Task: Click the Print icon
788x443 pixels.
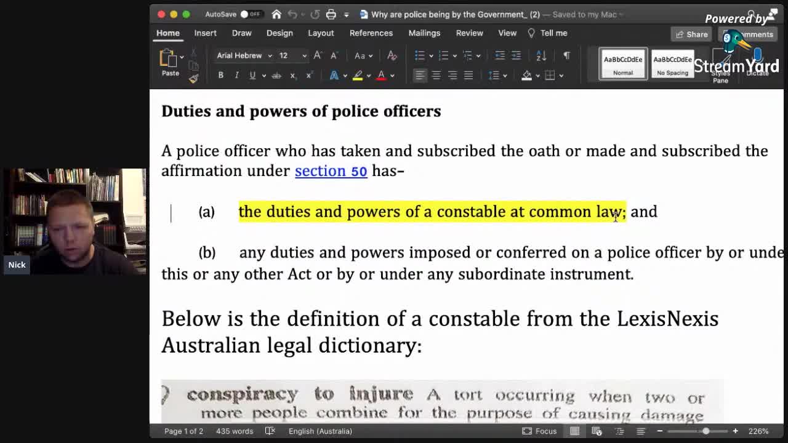Action: pos(331,14)
